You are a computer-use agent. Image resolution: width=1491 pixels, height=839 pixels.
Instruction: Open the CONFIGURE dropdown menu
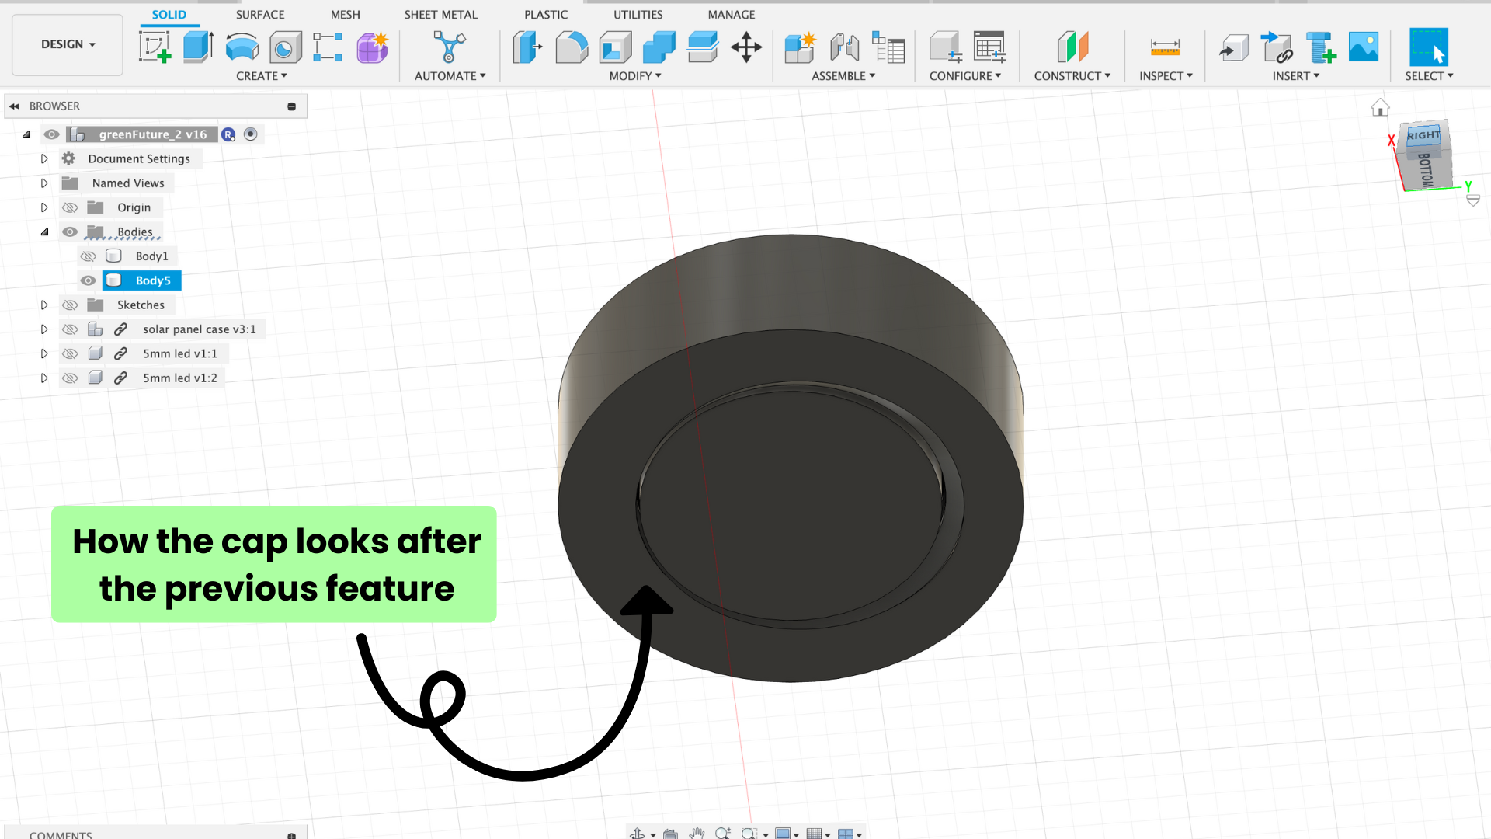click(x=965, y=76)
